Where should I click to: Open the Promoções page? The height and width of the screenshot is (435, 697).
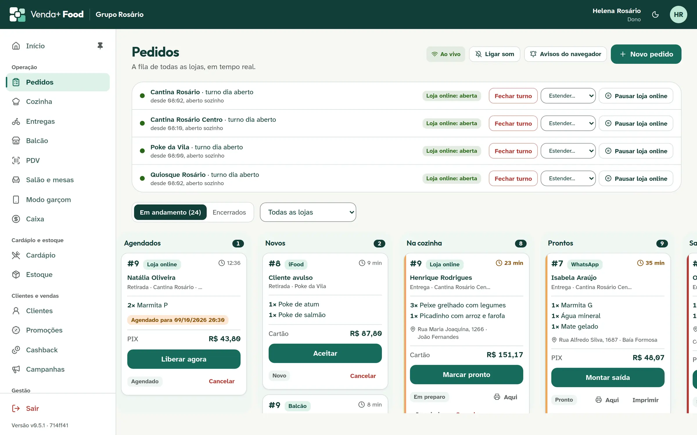pos(58,330)
